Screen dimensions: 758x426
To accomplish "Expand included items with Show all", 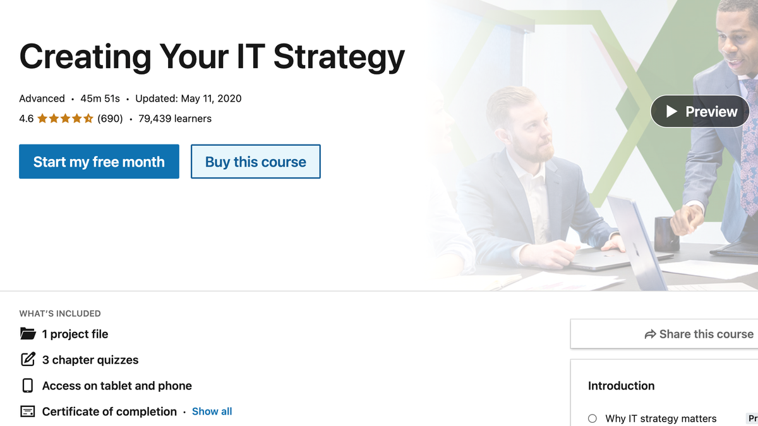I will [x=212, y=411].
